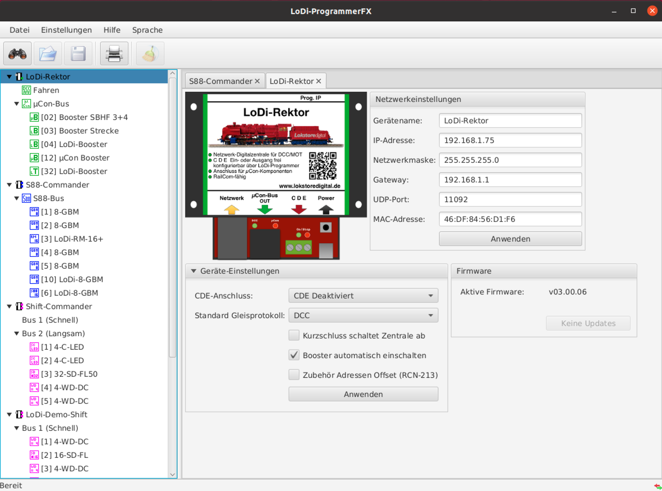Click icon of [32] LoDi-Booster
This screenshot has width=662, height=491.
pos(34,171)
